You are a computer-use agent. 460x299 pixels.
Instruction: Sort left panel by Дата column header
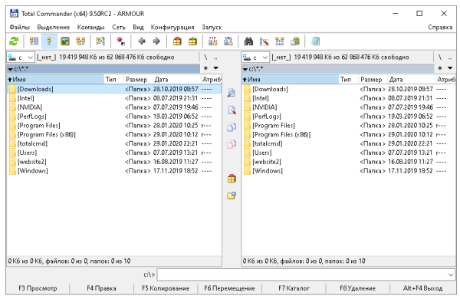click(x=176, y=79)
